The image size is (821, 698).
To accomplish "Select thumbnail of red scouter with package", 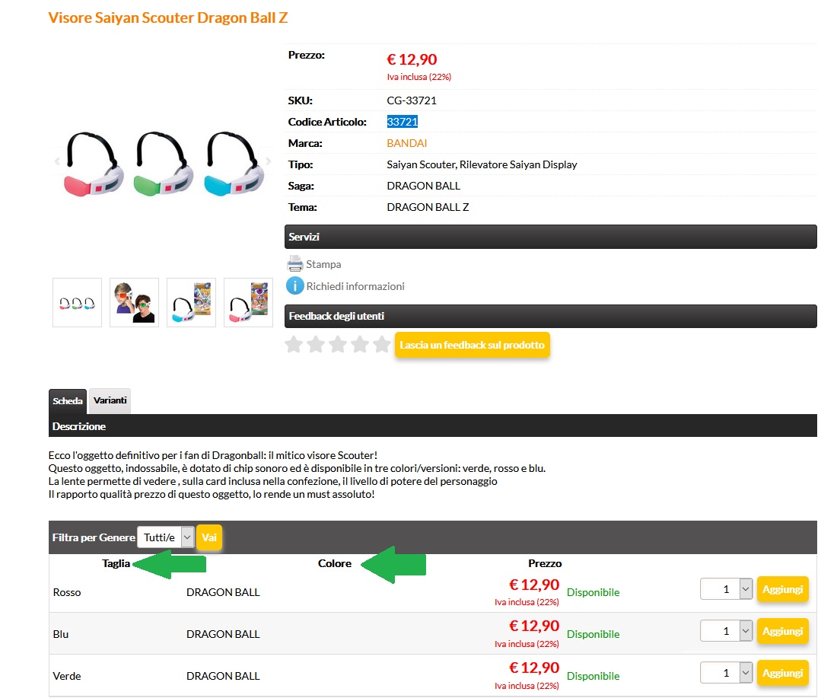I will 248,303.
